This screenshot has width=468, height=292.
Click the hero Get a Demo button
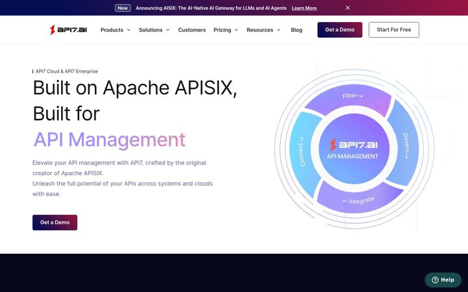pos(55,223)
